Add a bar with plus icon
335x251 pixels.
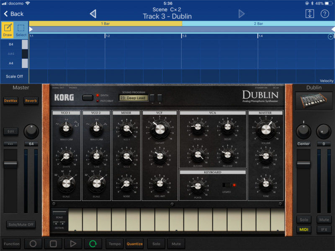click(330, 37)
